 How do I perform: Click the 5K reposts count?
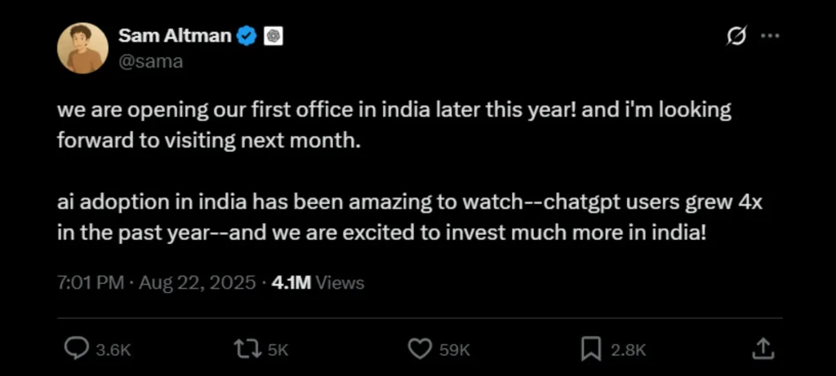pos(278,350)
